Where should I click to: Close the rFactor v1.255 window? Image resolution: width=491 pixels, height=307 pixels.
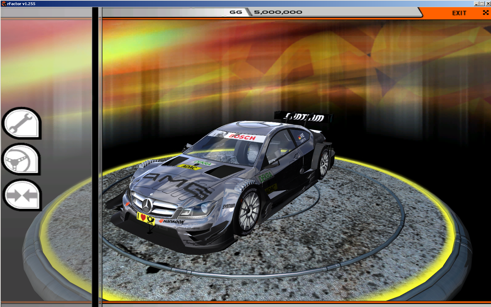[488, 4]
